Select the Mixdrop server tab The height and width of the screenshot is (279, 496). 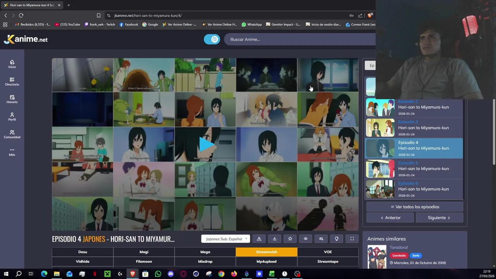coord(205,262)
